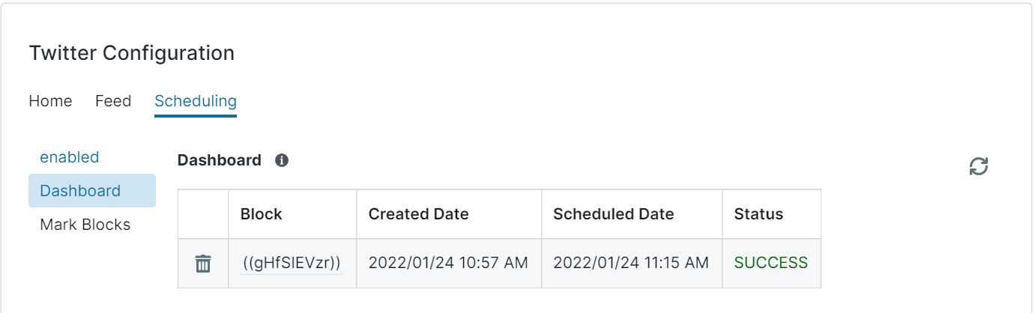This screenshot has height=313, width=1035.
Task: Select the Scheduling tab
Action: coord(196,101)
